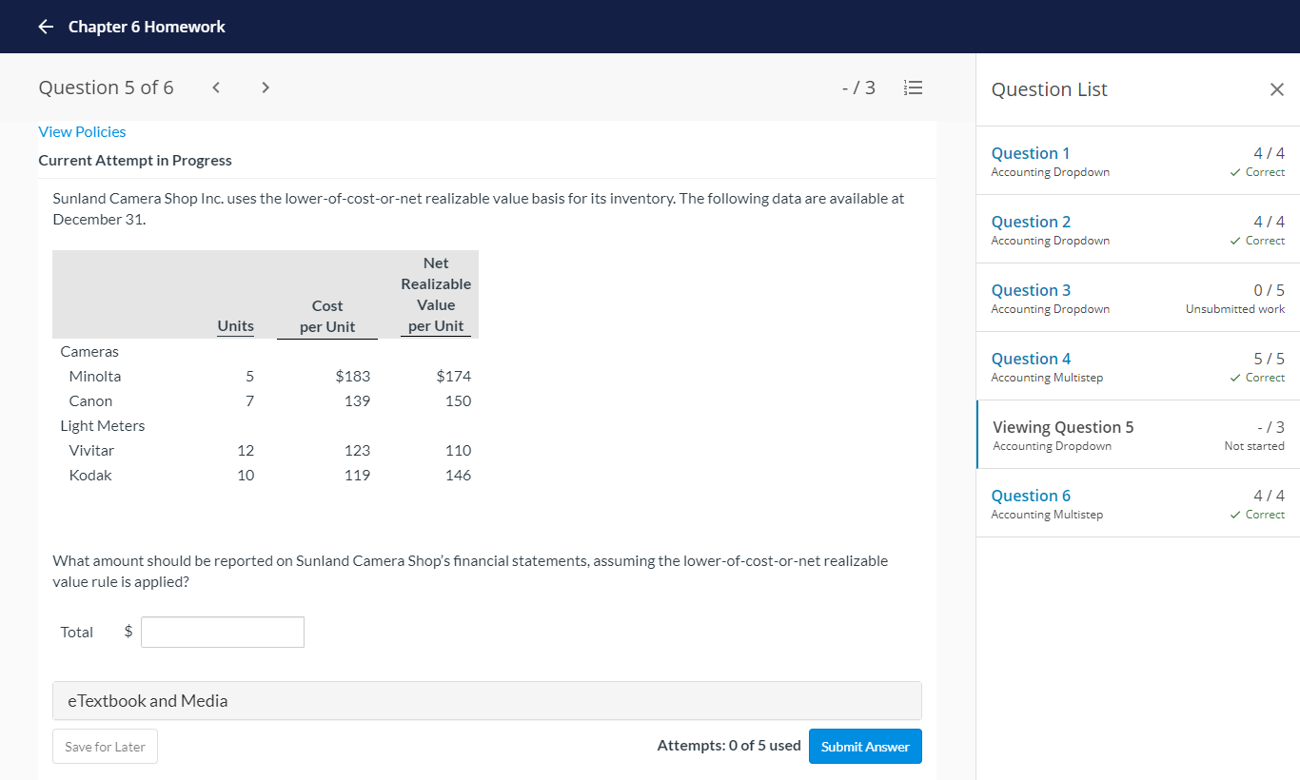This screenshot has height=780, width=1300.
Task: Click the Minolta row label
Action: [x=95, y=377]
